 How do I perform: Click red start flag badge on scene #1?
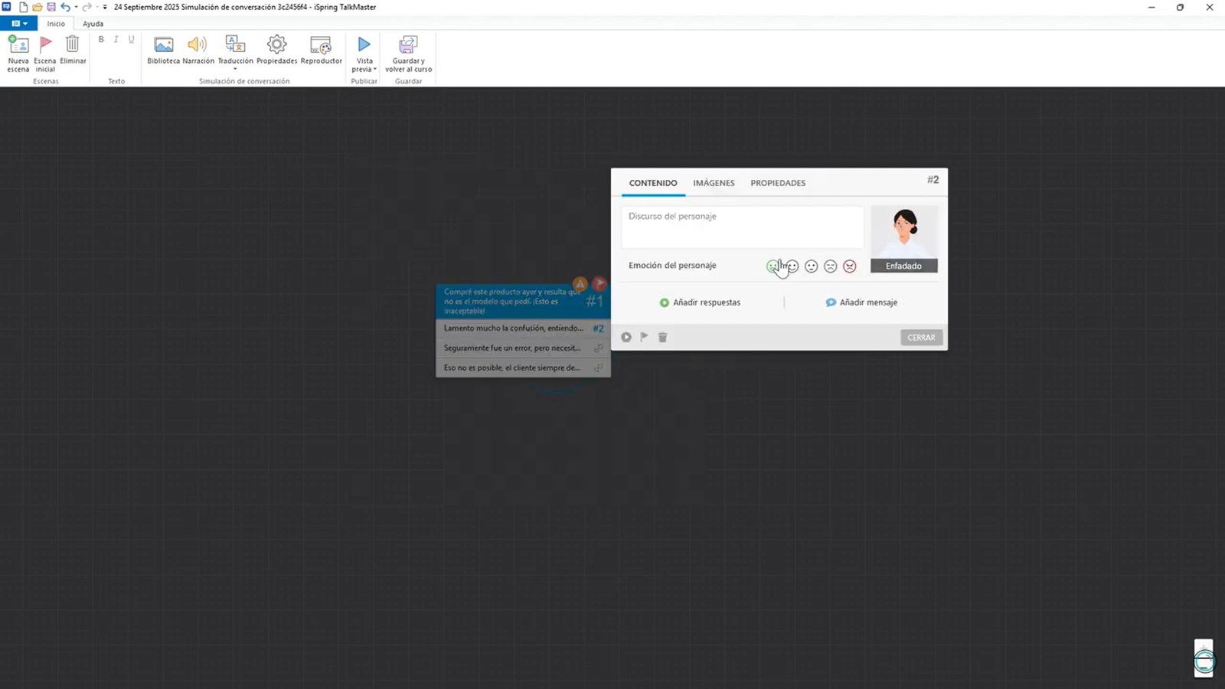pos(599,284)
